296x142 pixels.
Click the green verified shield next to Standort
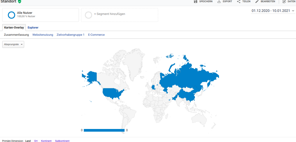[19, 1]
